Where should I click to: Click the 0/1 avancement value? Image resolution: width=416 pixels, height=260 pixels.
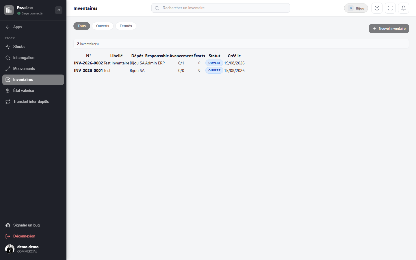tap(181, 63)
